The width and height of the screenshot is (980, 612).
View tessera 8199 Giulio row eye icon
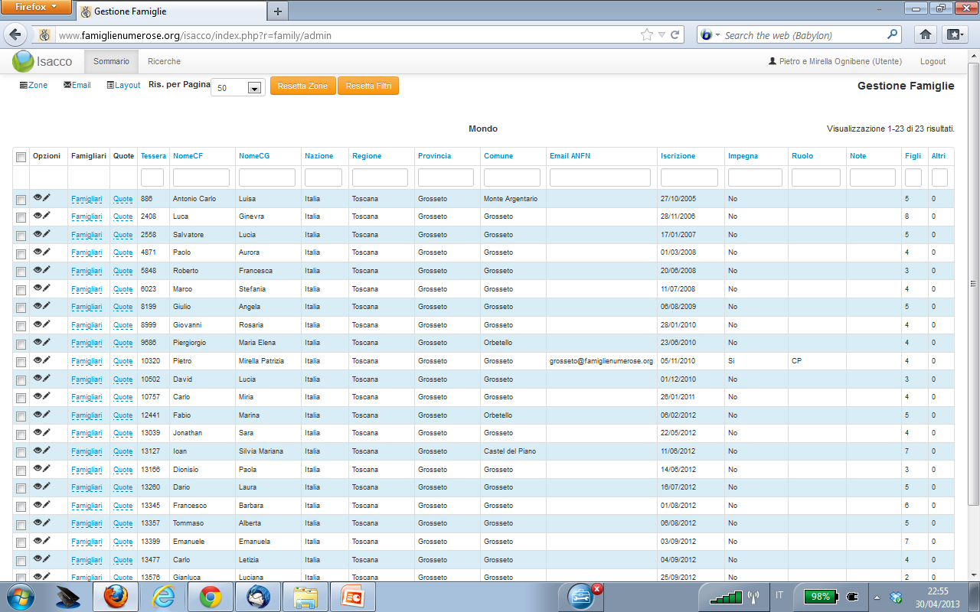38,306
